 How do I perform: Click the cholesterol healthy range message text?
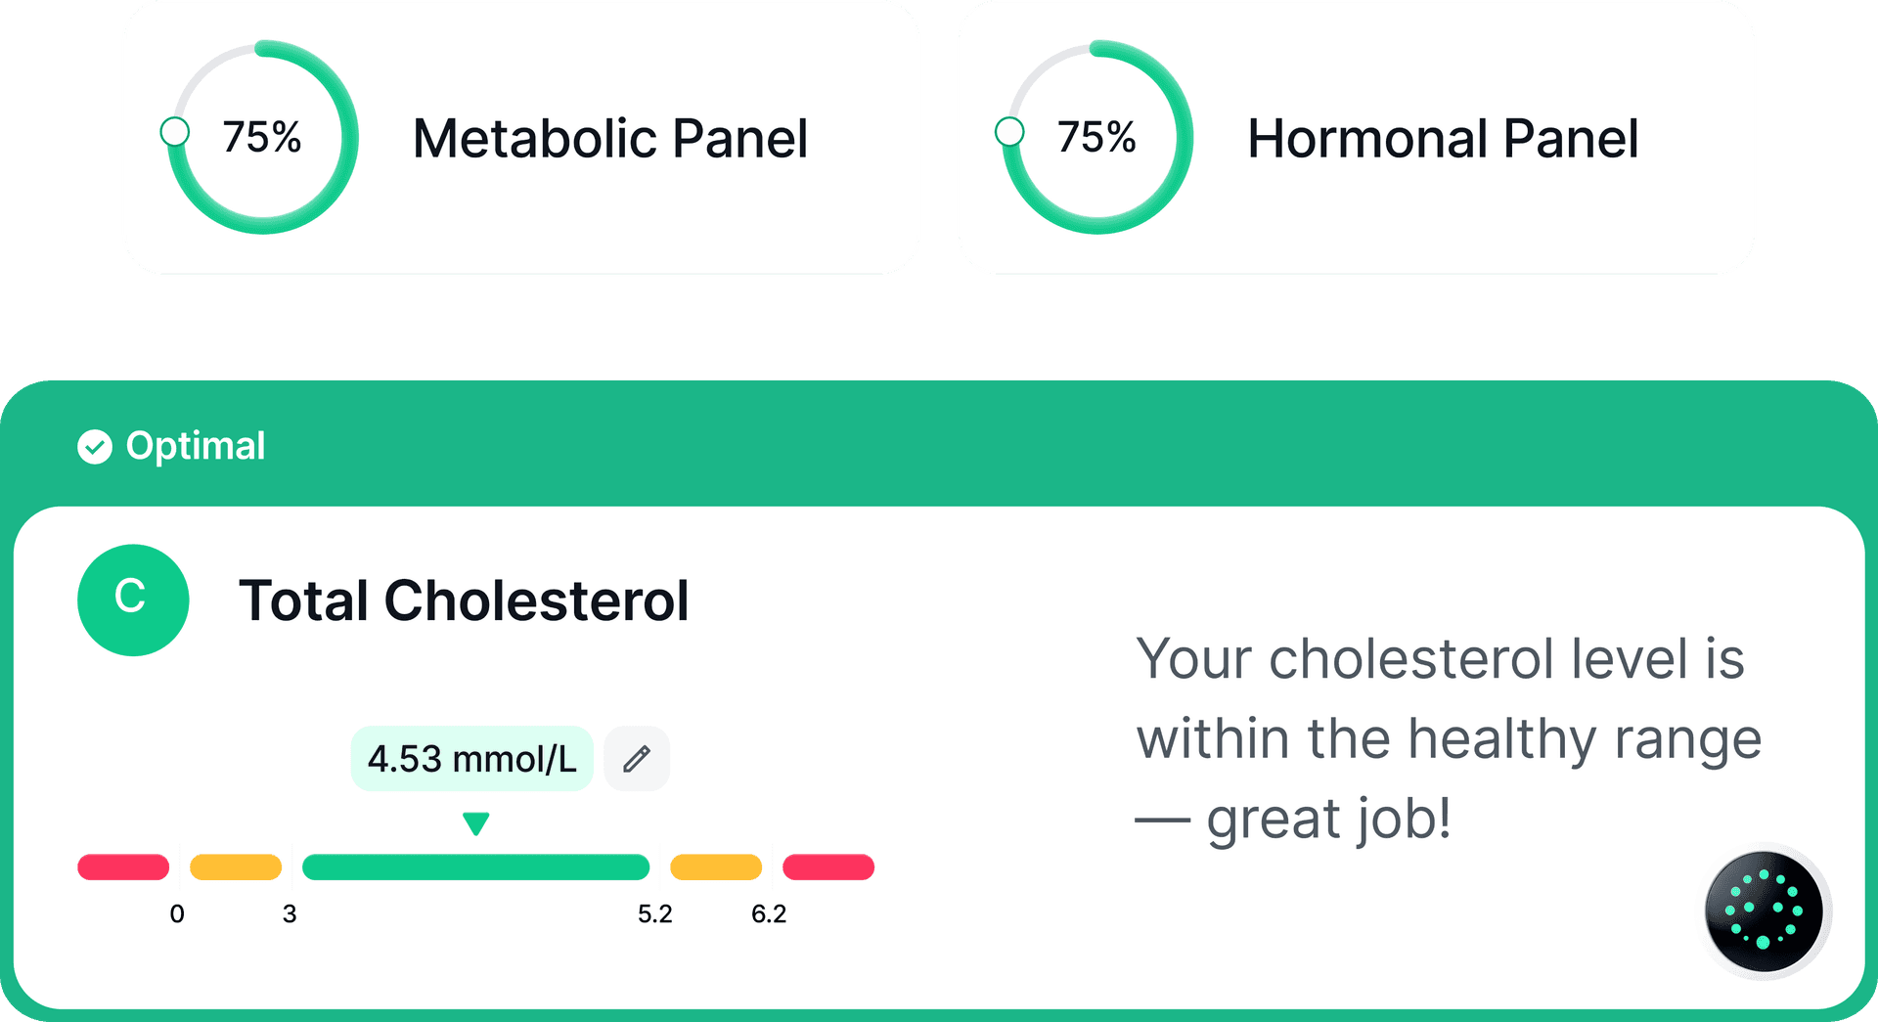pos(1449,738)
